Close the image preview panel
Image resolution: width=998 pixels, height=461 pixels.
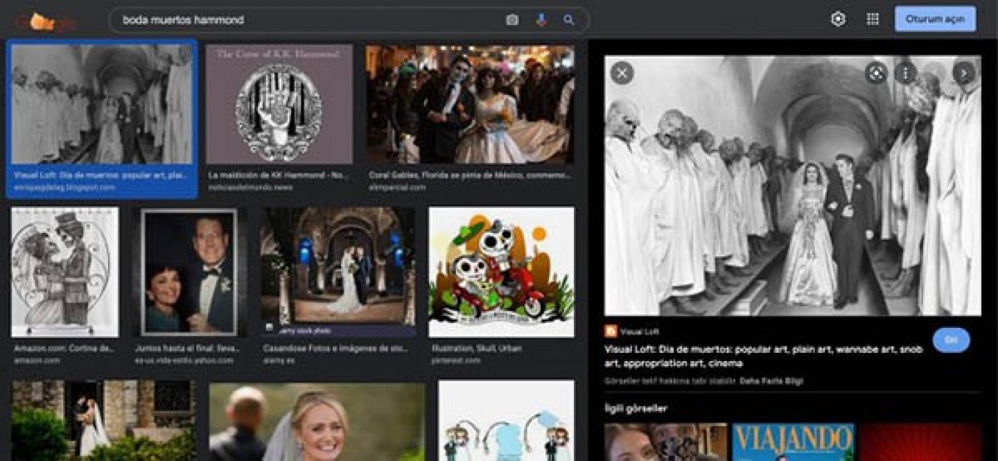click(x=622, y=72)
